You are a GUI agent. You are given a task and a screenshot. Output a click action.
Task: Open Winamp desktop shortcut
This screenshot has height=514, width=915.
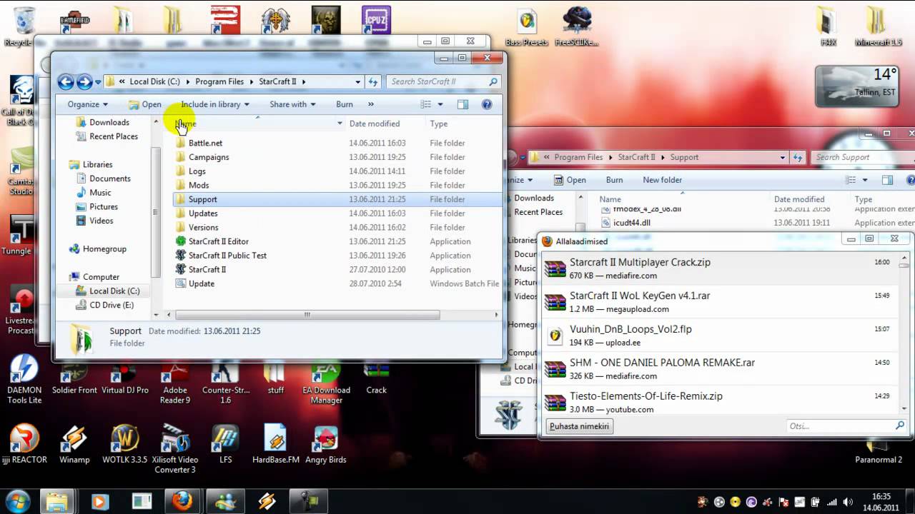[74, 444]
